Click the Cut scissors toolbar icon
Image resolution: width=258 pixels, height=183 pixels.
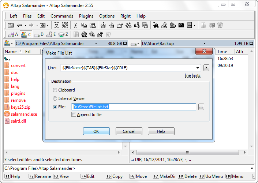(x=75, y=25)
